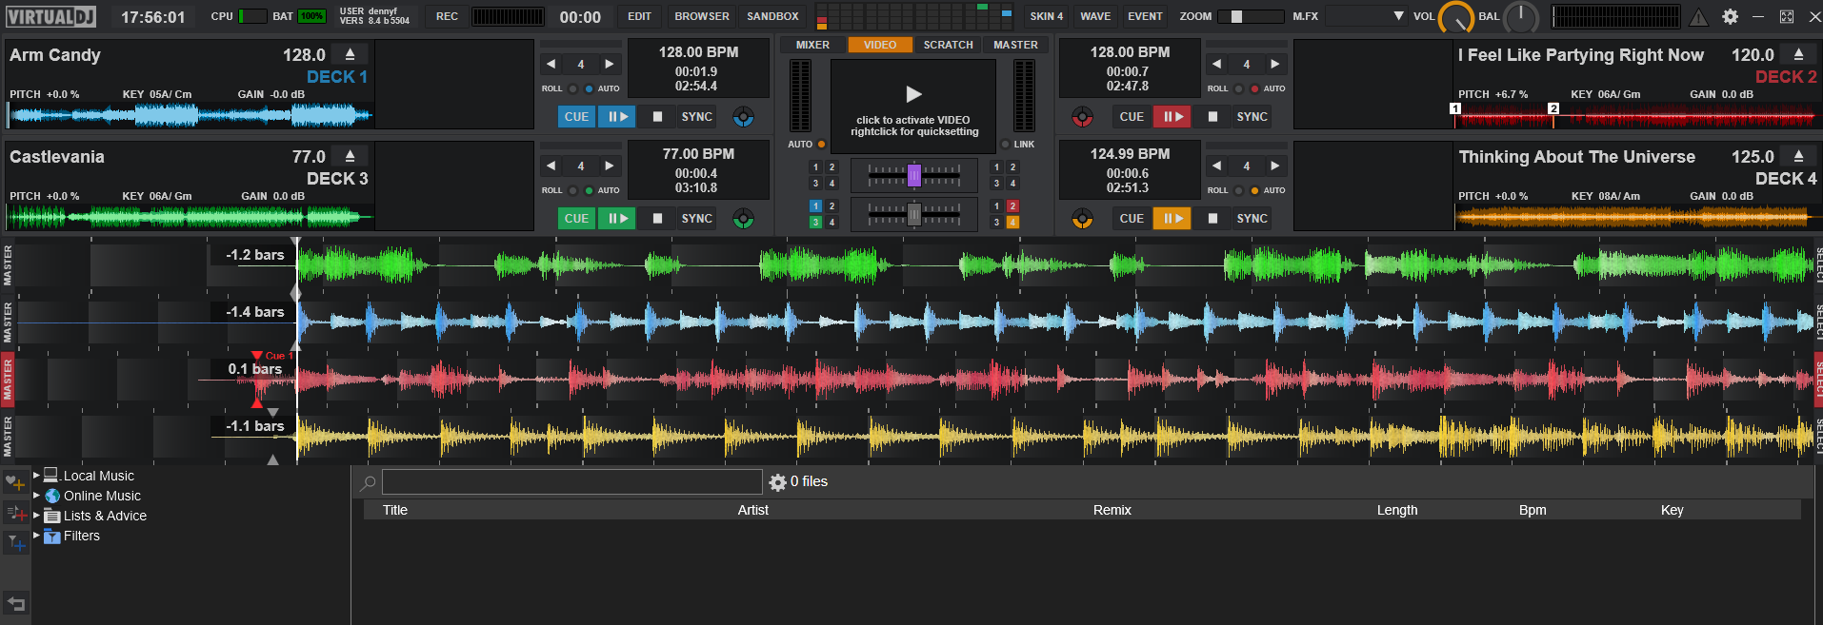The image size is (1823, 625).
Task: Toggle the AUTO loop indicator on Deck 4
Action: click(x=1254, y=190)
